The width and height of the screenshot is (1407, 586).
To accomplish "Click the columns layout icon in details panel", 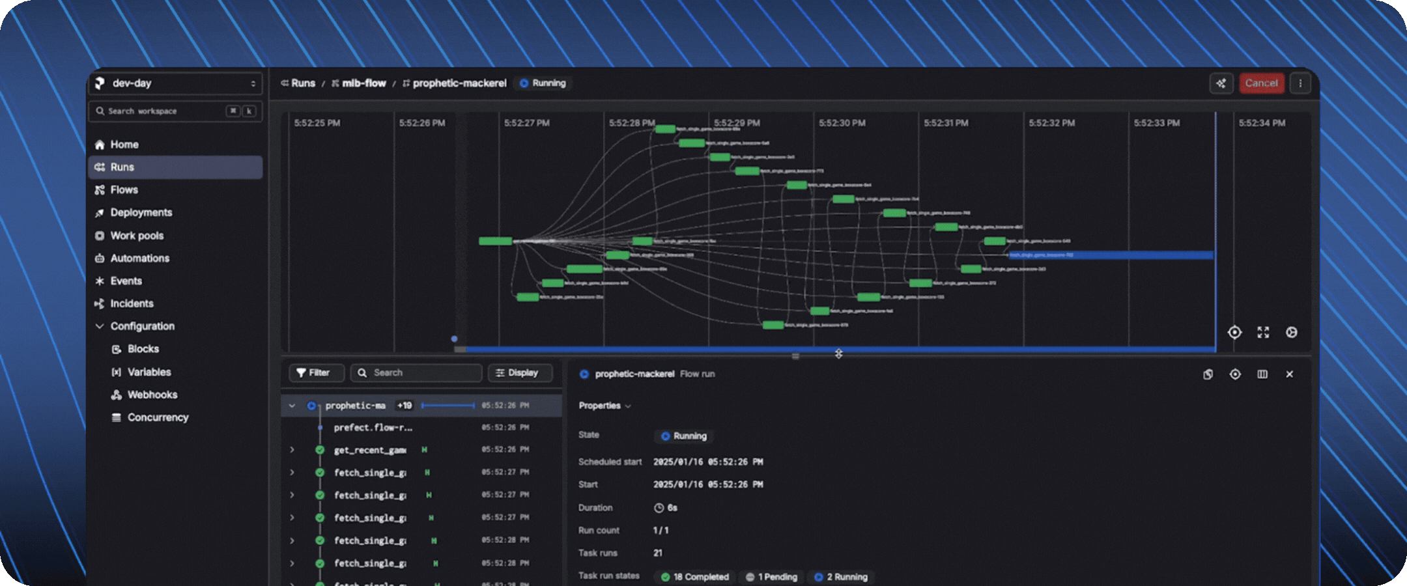I will click(x=1262, y=374).
